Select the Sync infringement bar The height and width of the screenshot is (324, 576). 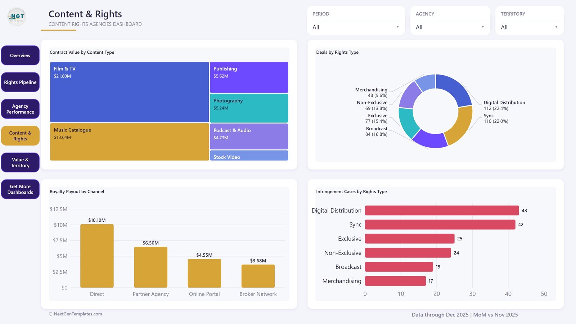pos(440,225)
